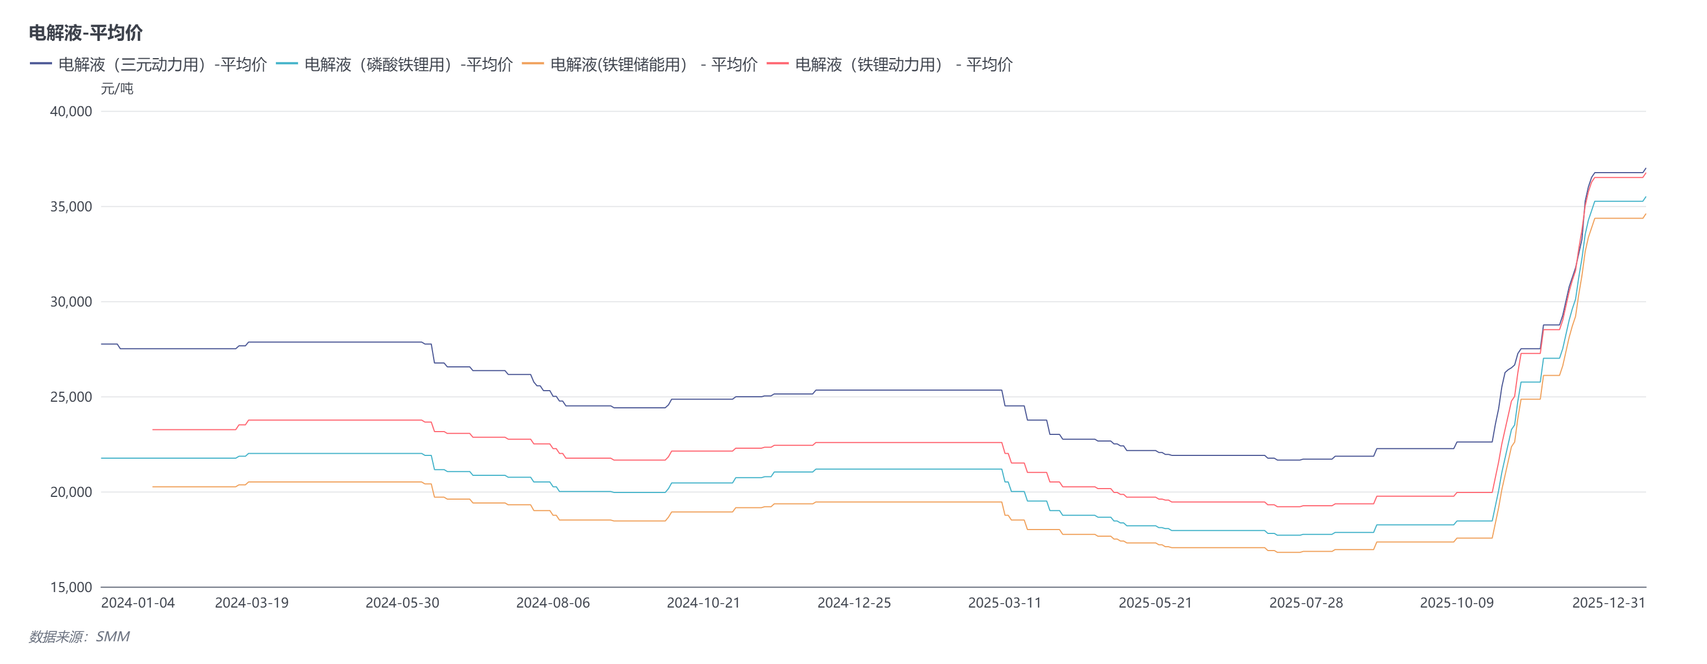Toggle the 电解液（三元动力用）-平均价 legend entry
Viewport: 1707px width, 664px height.
click(x=162, y=64)
